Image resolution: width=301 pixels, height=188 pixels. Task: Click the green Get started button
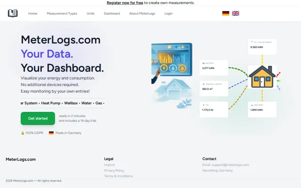(x=38, y=118)
